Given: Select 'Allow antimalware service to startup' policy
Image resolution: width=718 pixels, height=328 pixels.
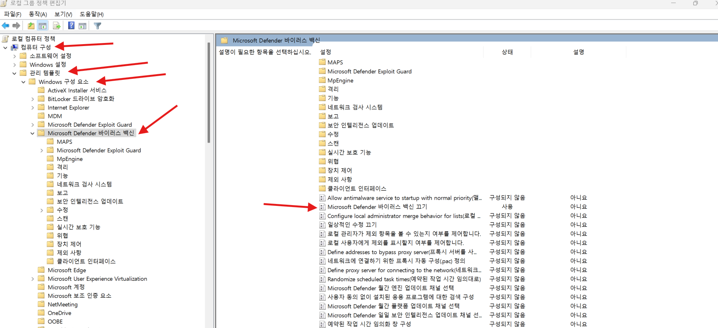Looking at the screenshot, I should pos(405,198).
